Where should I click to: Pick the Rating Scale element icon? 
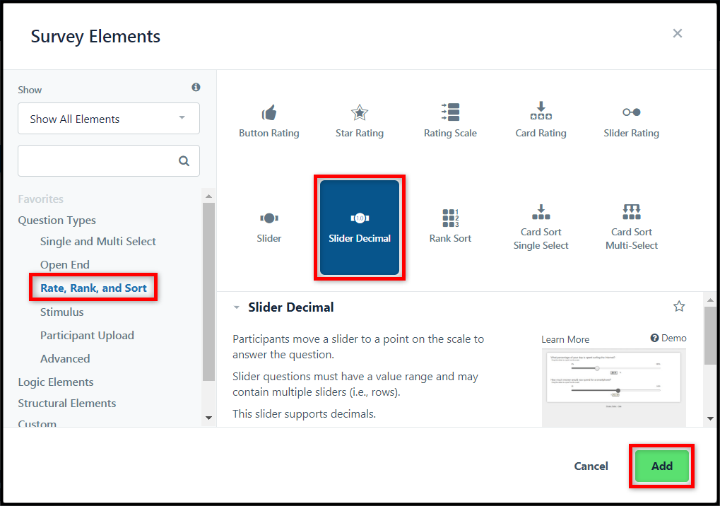click(451, 112)
